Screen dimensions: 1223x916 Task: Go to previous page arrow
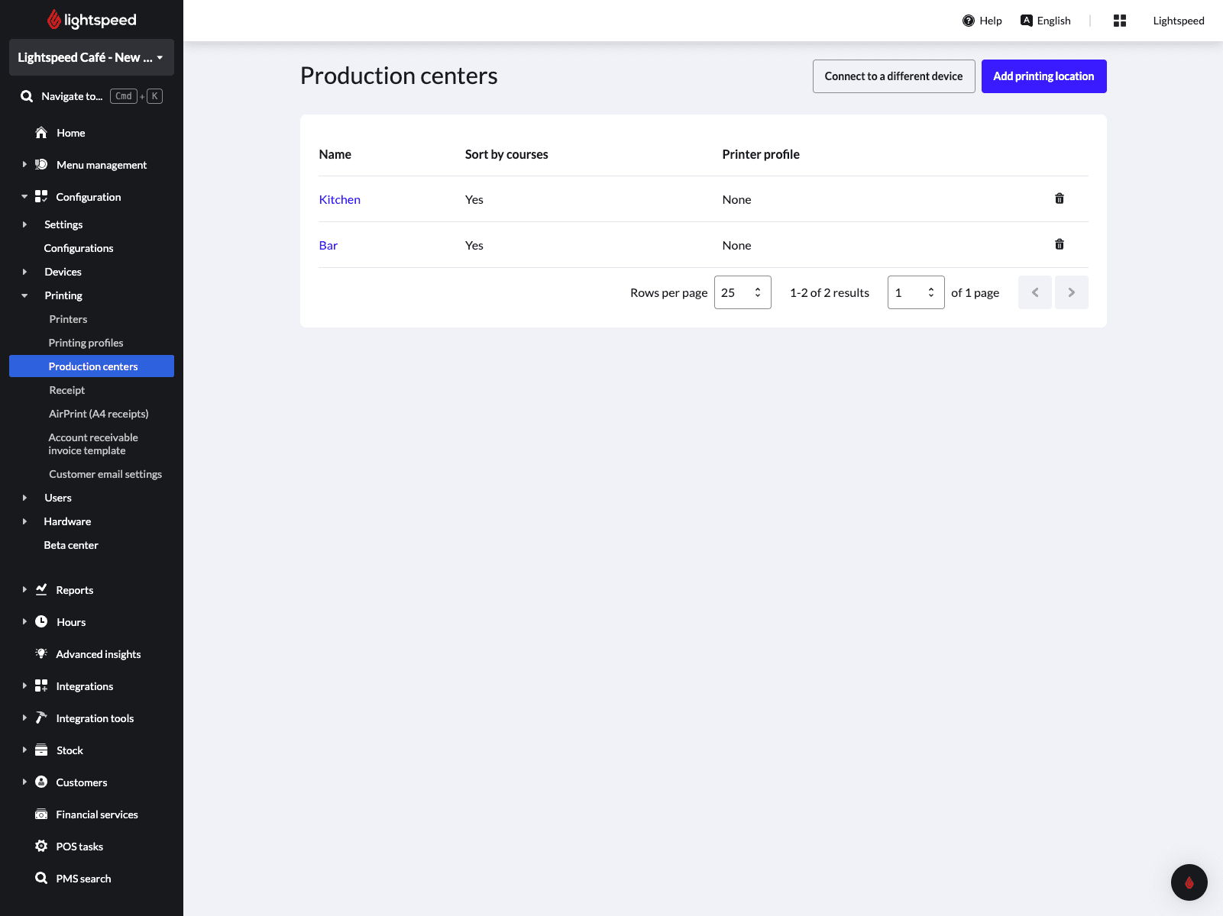pos(1035,292)
